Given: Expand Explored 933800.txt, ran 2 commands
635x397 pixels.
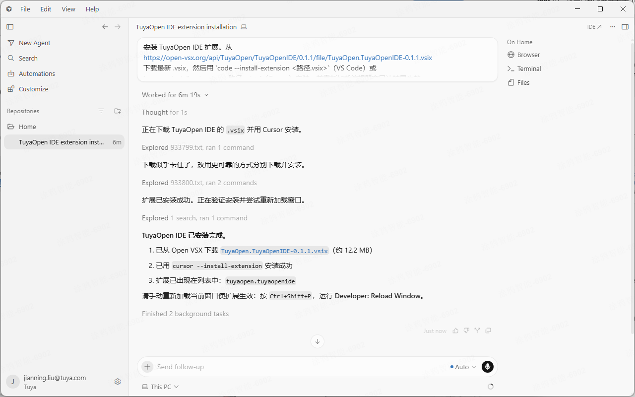Looking at the screenshot, I should pos(199,183).
